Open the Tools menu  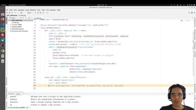pos(43,10)
